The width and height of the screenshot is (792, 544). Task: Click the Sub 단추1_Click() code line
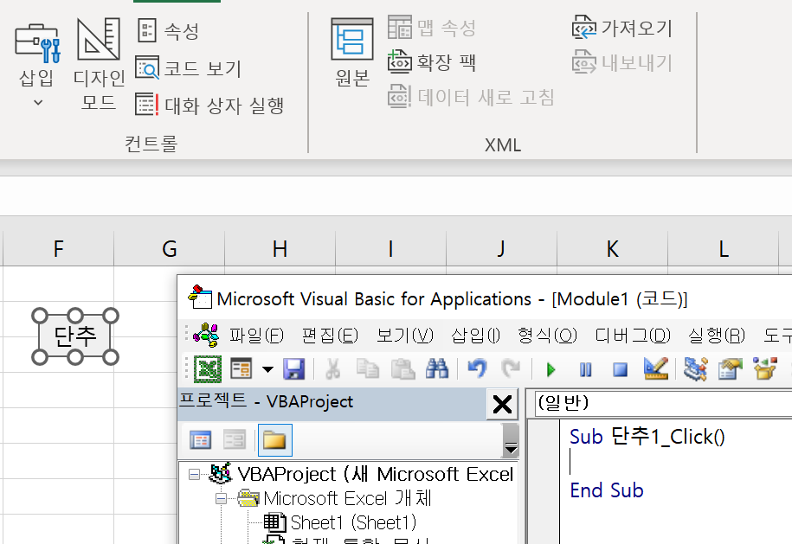[647, 437]
